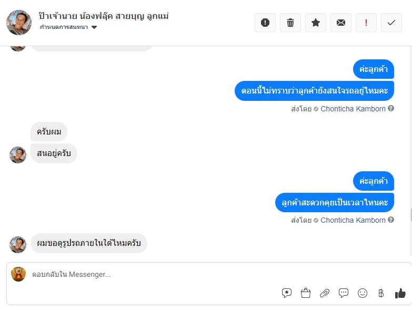The width and height of the screenshot is (412, 311).
Task: Open the speech bubble dots icon
Action: pos(344,293)
